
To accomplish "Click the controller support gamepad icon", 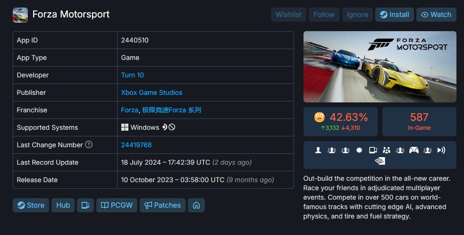I will tap(413, 151).
